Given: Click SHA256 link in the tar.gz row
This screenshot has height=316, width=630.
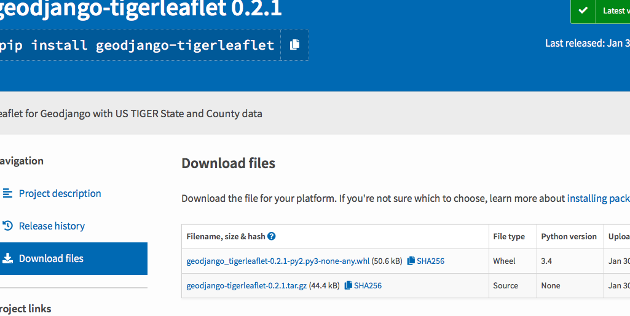Looking at the screenshot, I should point(368,285).
